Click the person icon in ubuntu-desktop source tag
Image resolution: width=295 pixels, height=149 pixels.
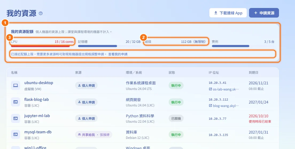tap(79, 85)
